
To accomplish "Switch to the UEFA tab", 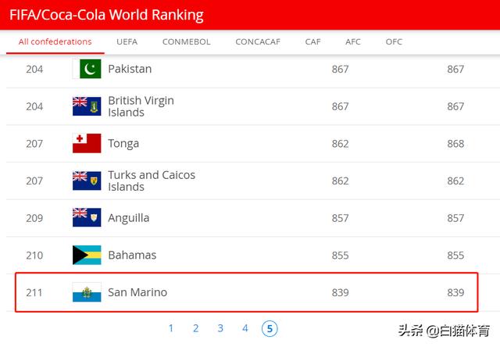I will pyautogui.click(x=127, y=41).
